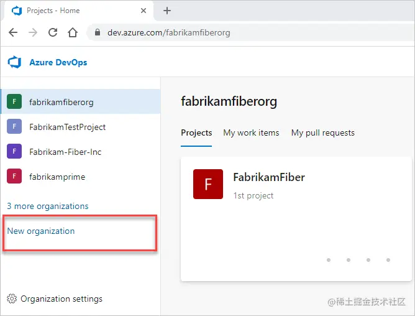The height and width of the screenshot is (316, 415).
Task: Click the address bar URL field
Action: tap(250, 32)
